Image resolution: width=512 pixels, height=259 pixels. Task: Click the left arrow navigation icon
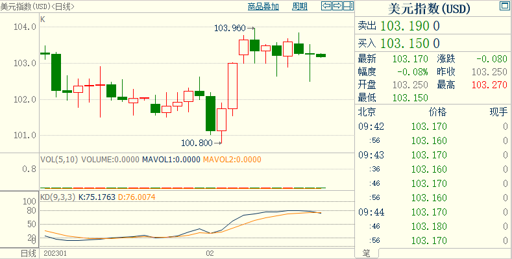326,6
